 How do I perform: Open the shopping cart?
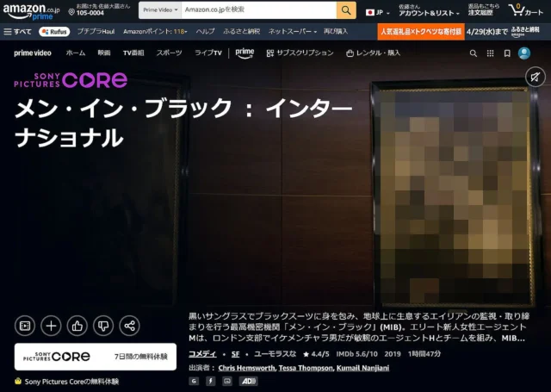click(x=526, y=11)
